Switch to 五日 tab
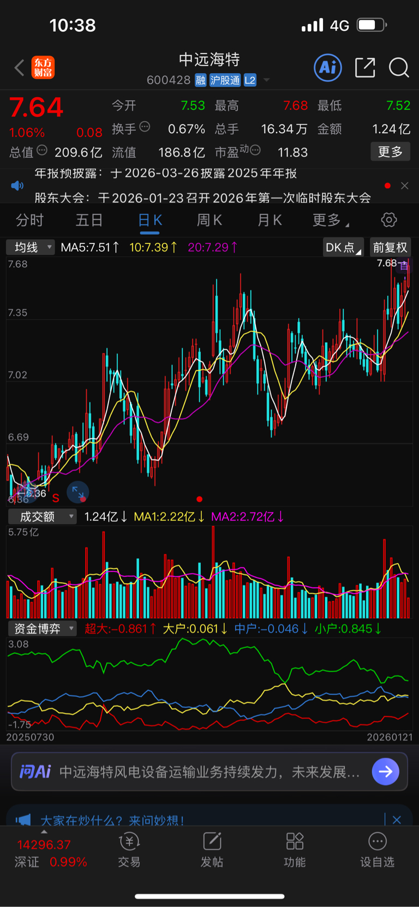Viewport: 419px width, 907px height. coord(89,220)
